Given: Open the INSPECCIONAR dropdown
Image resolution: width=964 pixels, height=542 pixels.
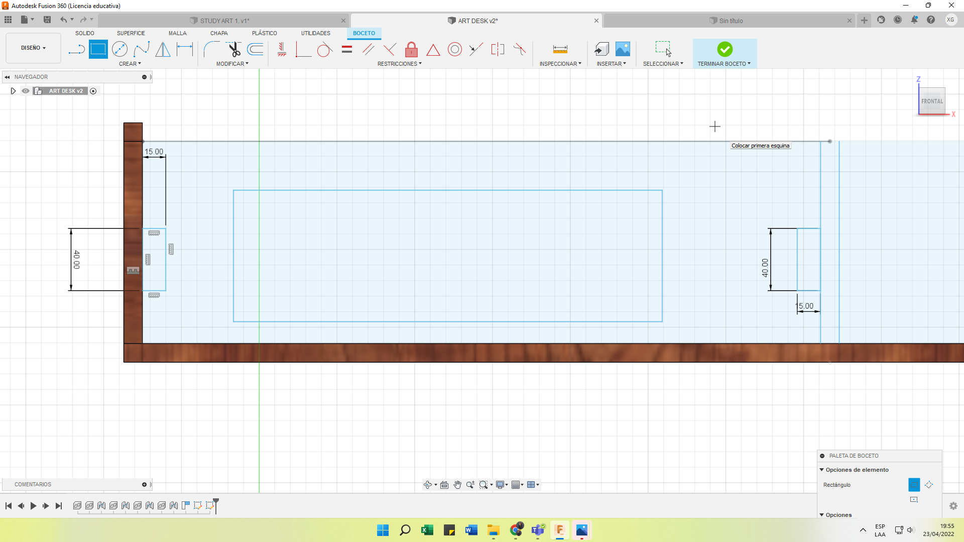Looking at the screenshot, I should [x=560, y=64].
